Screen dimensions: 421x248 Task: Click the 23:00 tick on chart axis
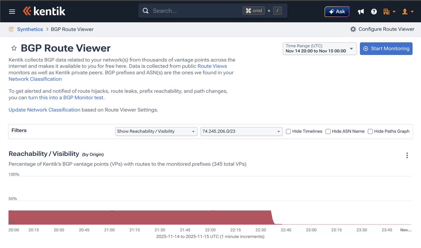pyautogui.click(x=311, y=230)
